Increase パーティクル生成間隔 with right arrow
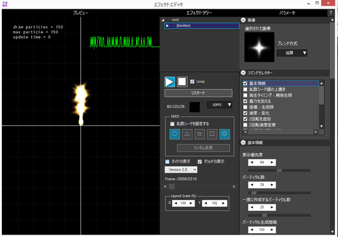This screenshot has height=237, width=338. (x=272, y=230)
